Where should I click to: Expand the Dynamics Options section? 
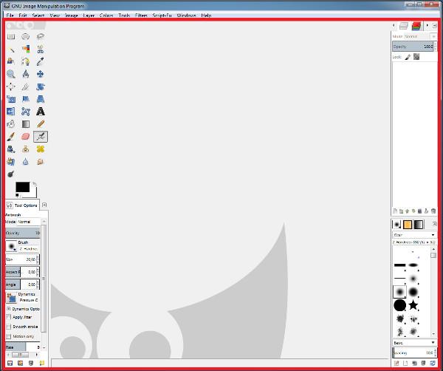(x=8, y=309)
